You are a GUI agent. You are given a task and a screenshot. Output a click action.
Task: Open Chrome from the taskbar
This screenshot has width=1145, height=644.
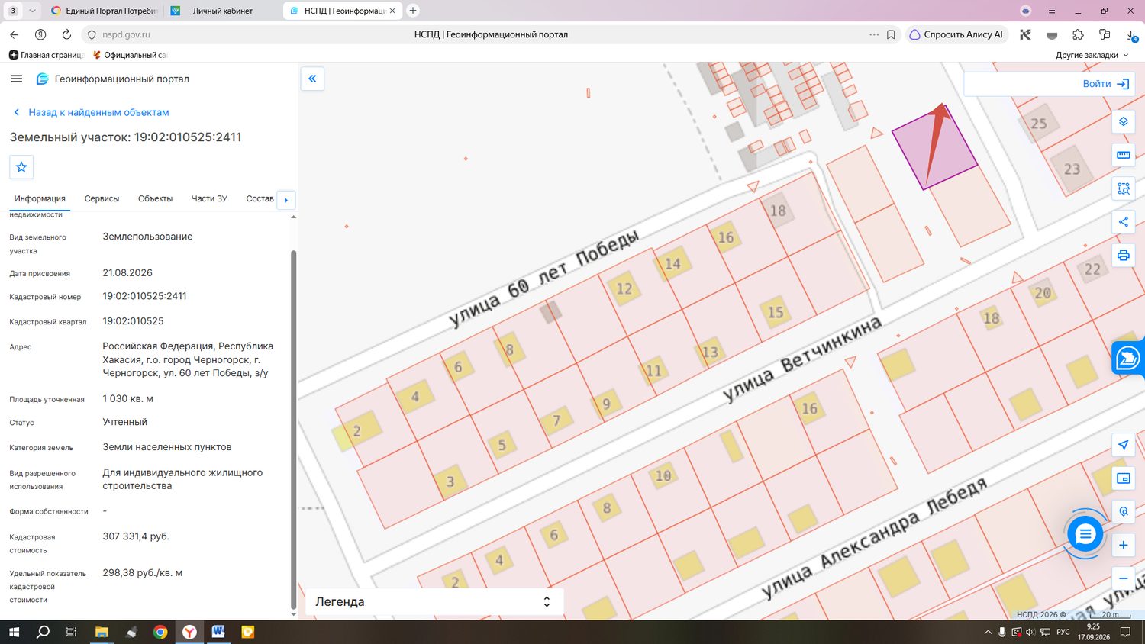(160, 632)
